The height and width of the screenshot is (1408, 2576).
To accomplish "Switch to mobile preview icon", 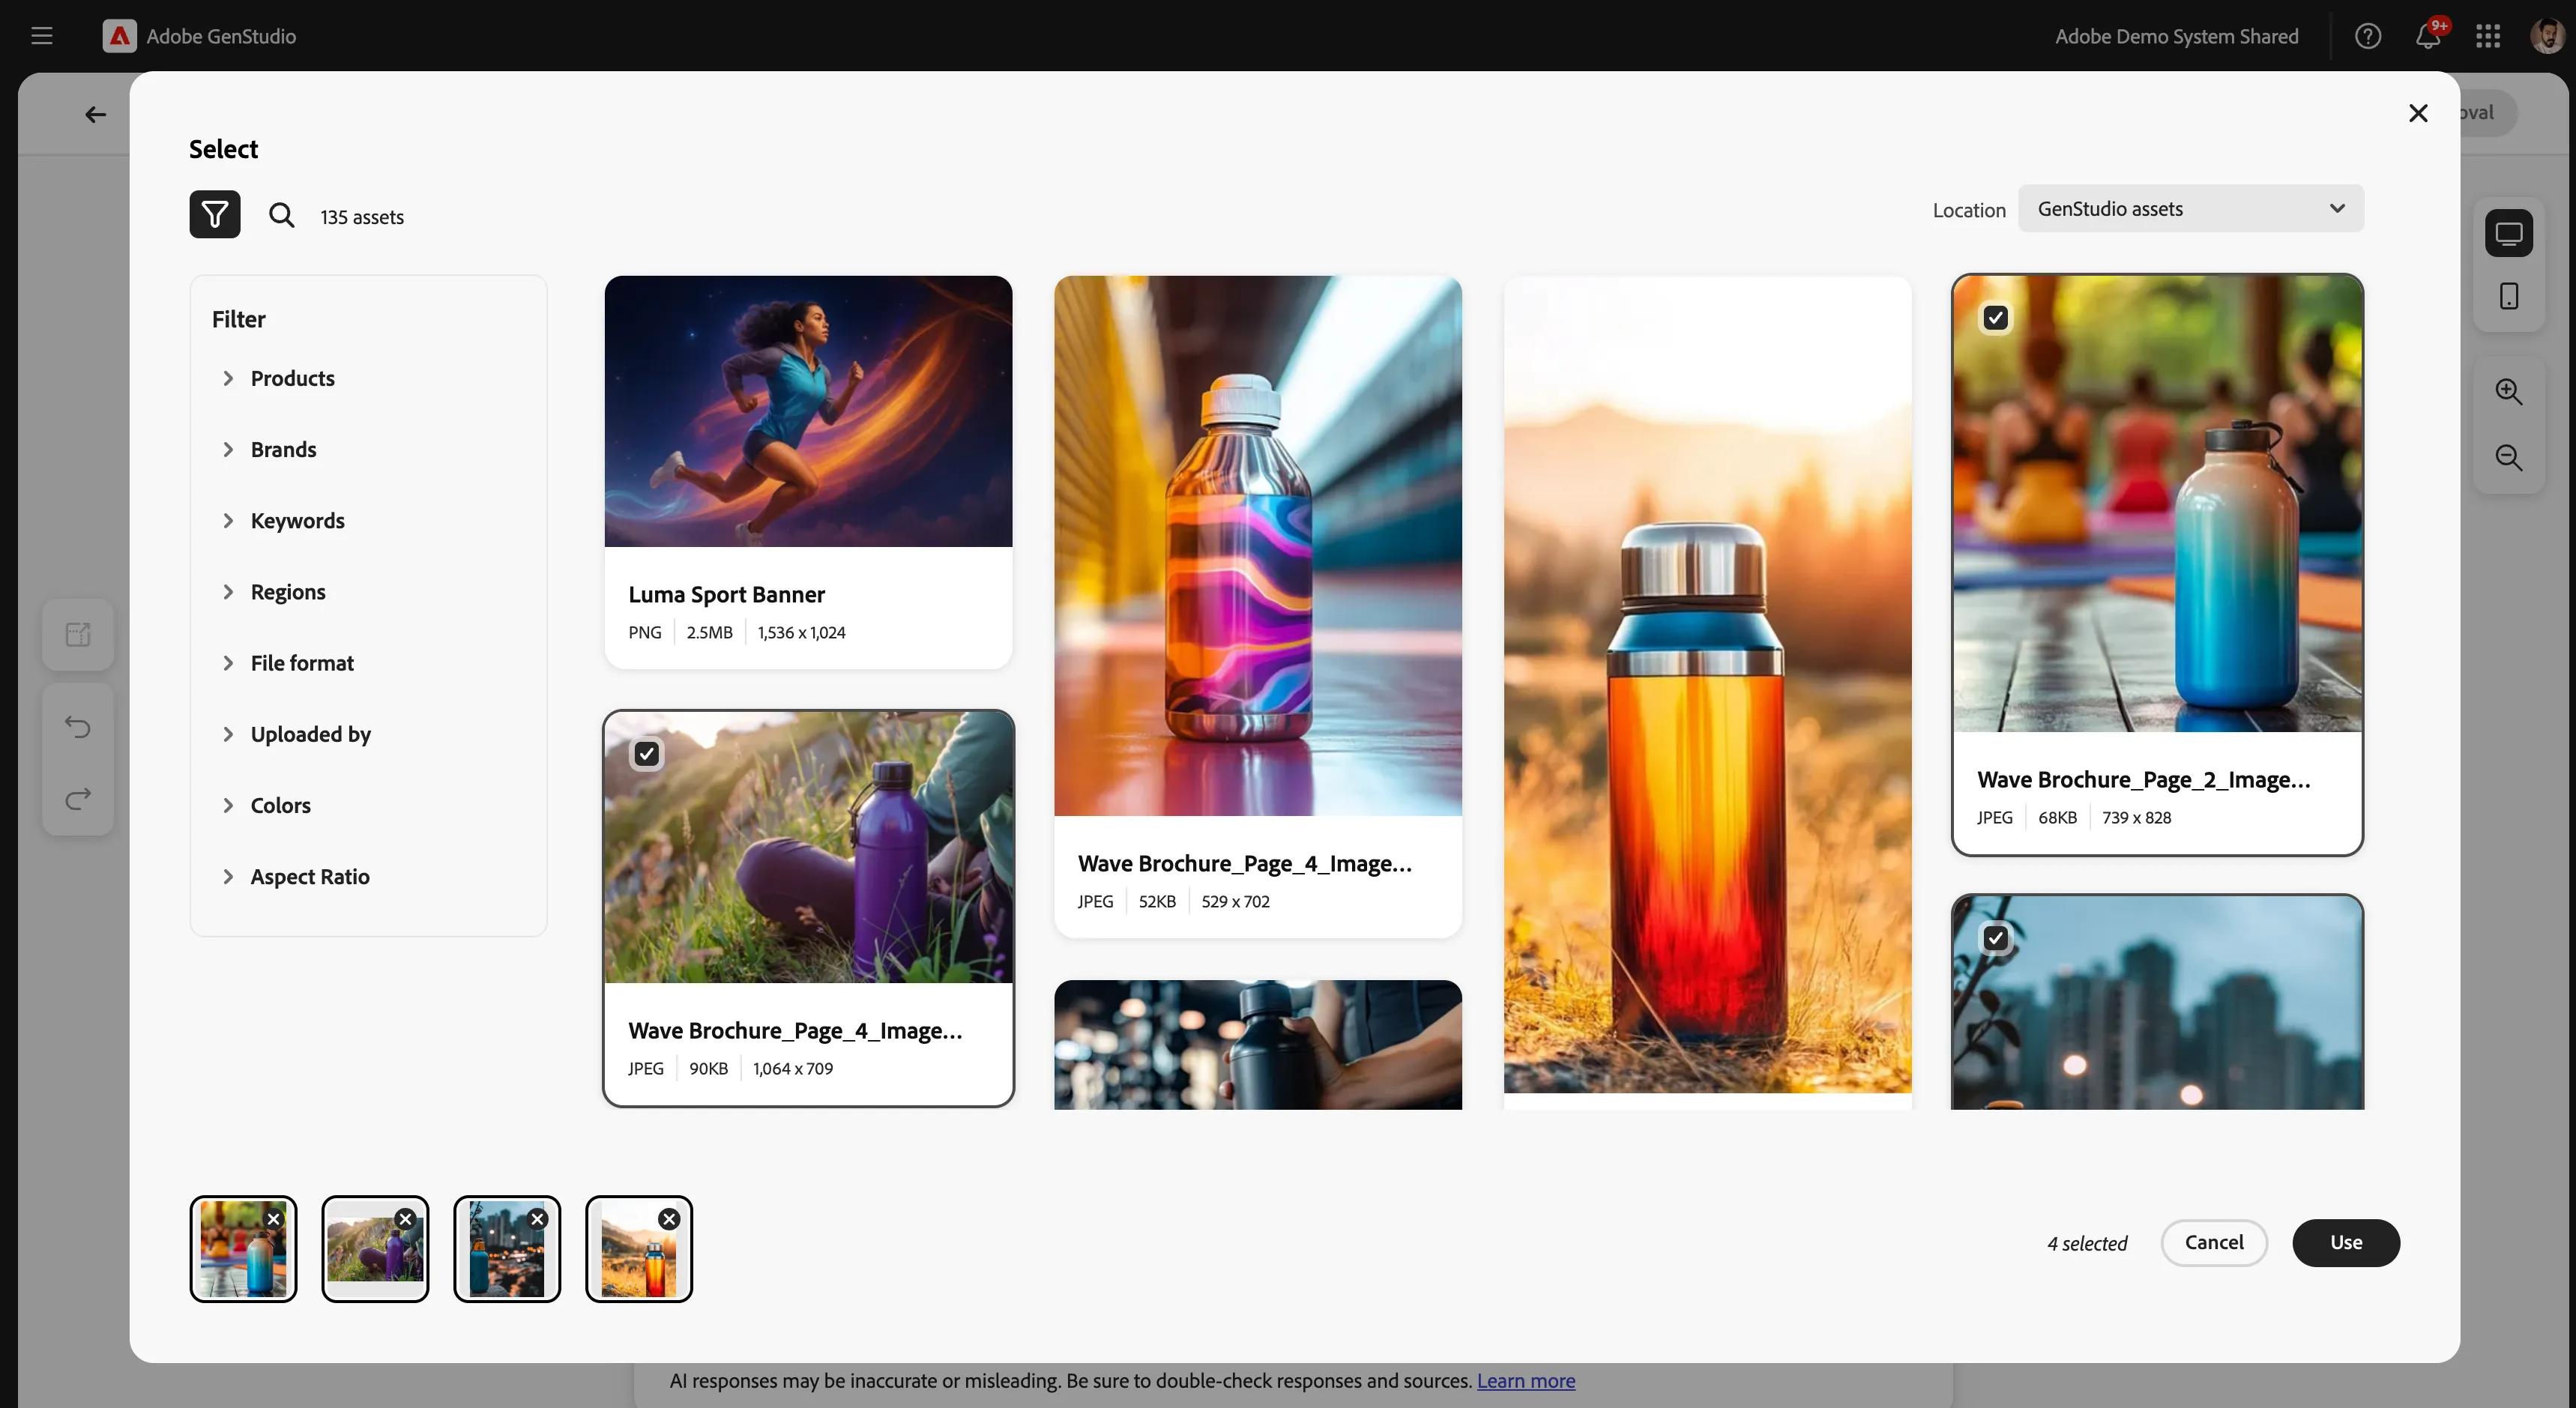I will point(2509,296).
